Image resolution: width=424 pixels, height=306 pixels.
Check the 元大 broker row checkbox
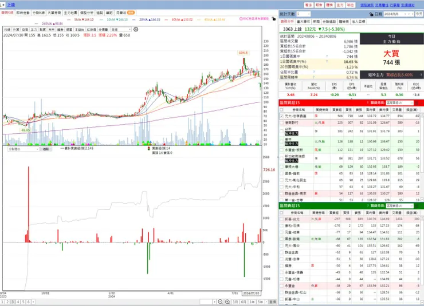click(x=281, y=116)
